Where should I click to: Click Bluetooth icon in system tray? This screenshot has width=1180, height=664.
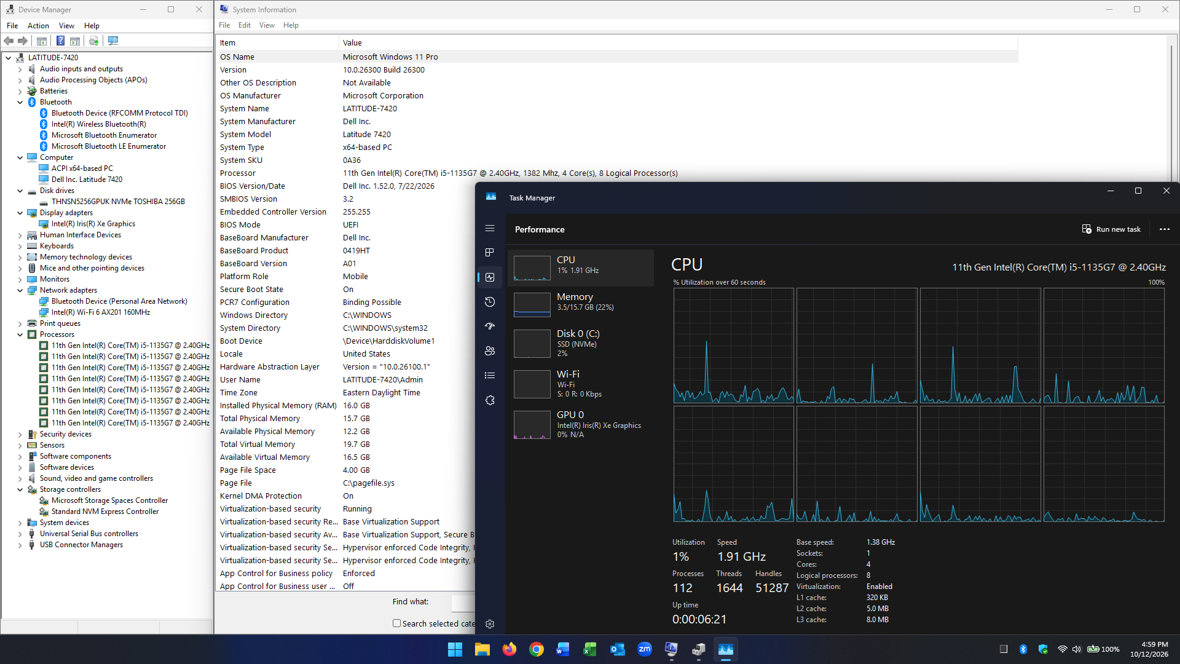pos(1023,649)
